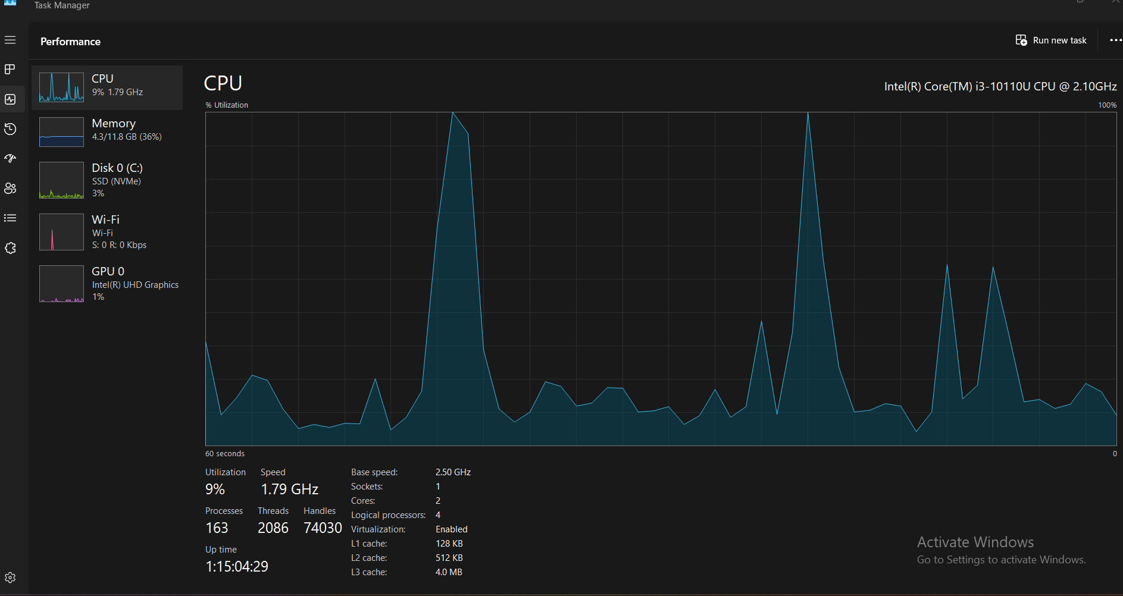Select the CPU performance item

click(107, 87)
